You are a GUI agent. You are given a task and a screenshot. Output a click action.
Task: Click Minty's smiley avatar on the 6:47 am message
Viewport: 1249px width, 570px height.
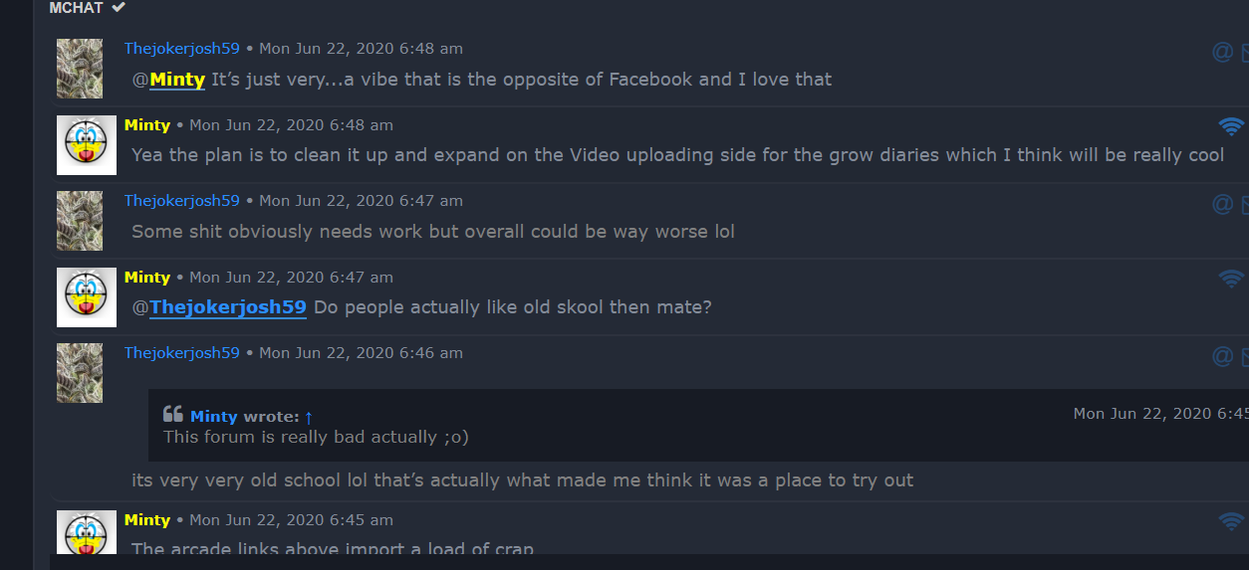pos(86,296)
